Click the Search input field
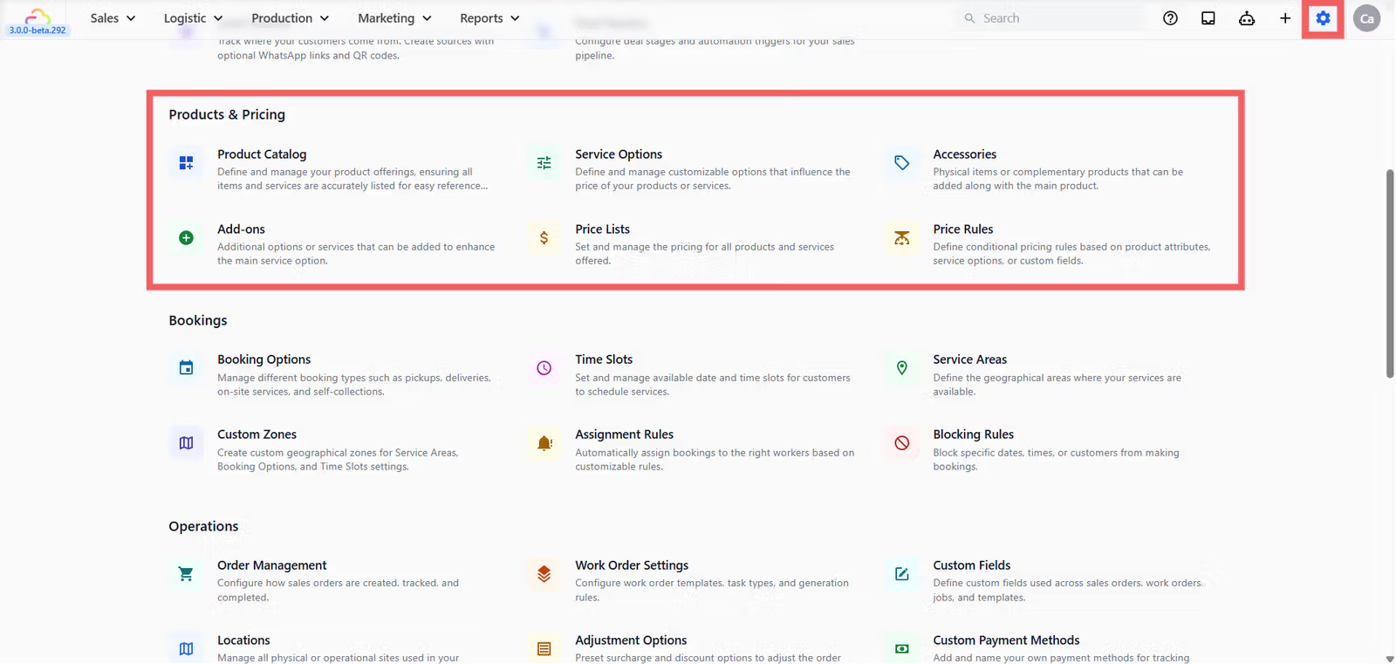The width and height of the screenshot is (1396, 664). tap(1051, 18)
